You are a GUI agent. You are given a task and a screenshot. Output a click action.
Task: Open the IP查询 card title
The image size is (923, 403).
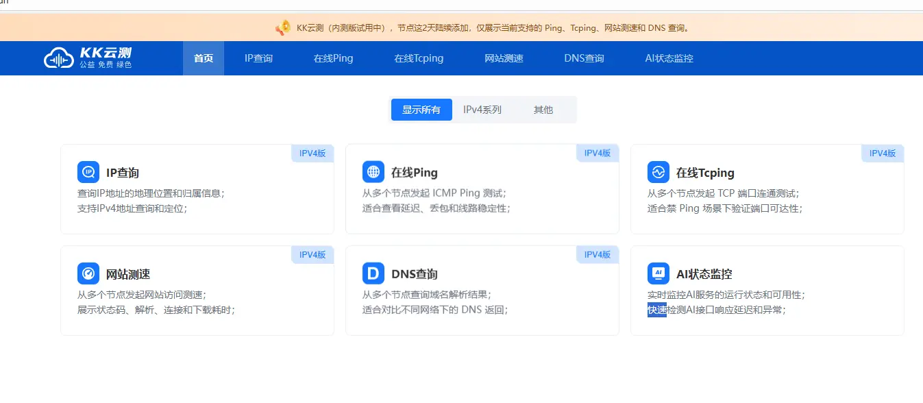[123, 173]
